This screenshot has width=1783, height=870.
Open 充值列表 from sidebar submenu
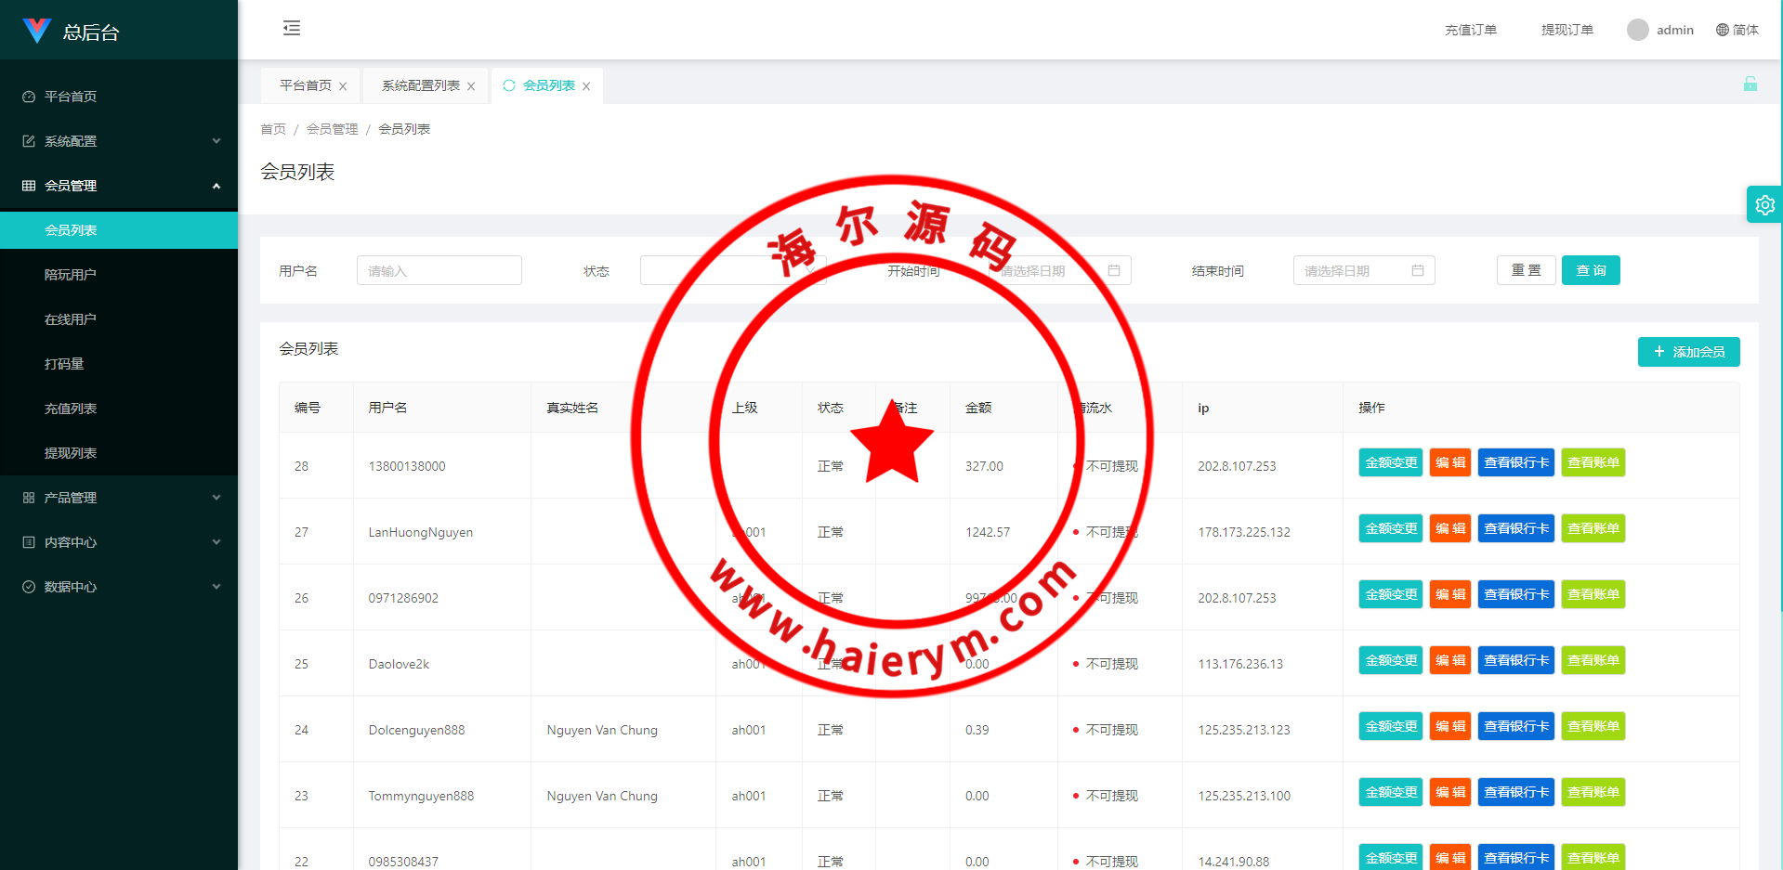[71, 409]
